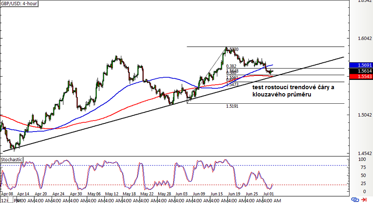This screenshot has height=203, width=373.
Task: Click the 25 level on Stochastic scale
Action: pos(363,184)
